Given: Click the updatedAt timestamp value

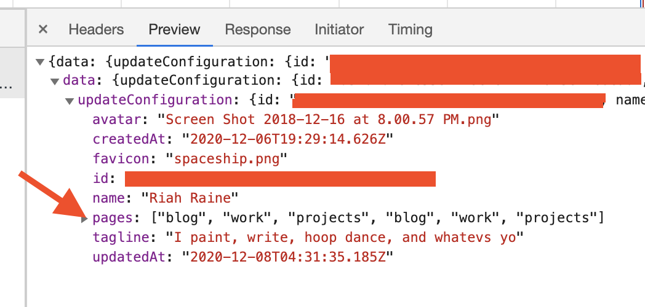Looking at the screenshot, I should pyautogui.click(x=287, y=257).
